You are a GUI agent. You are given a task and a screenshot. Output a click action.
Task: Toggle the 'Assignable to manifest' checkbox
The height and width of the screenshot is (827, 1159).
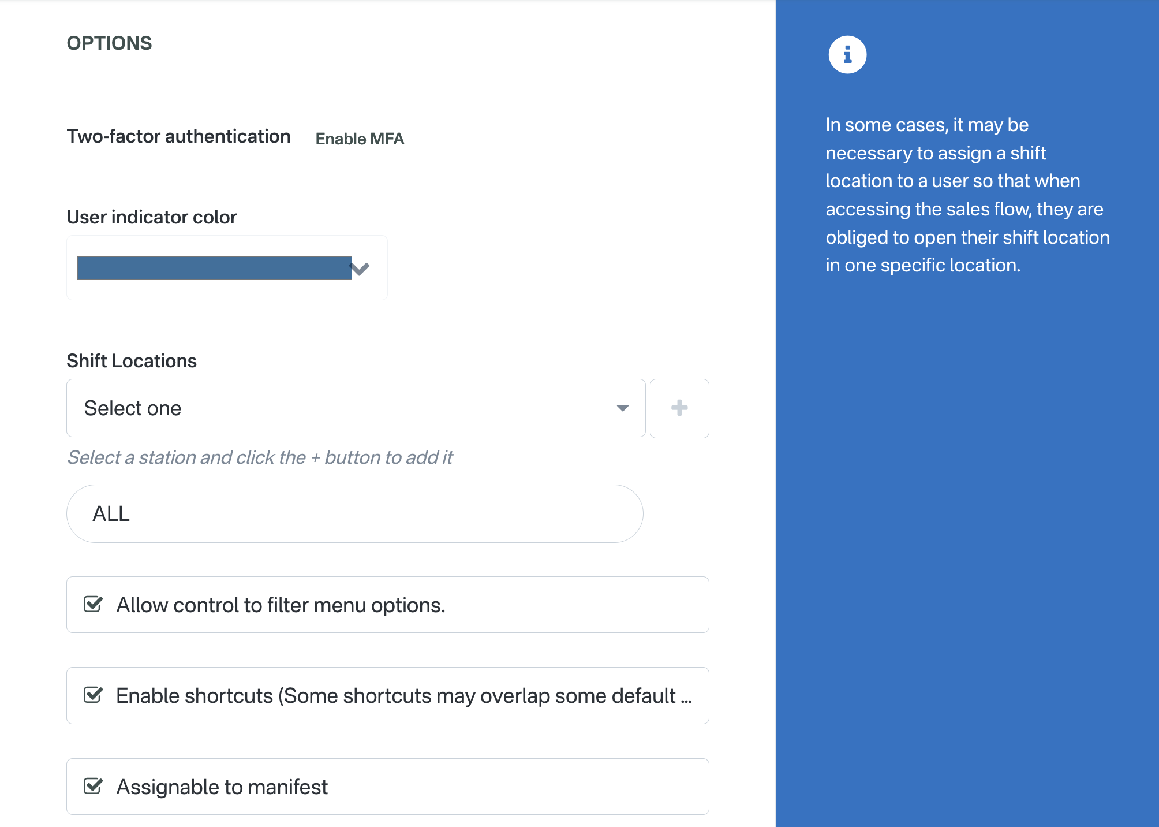point(93,786)
